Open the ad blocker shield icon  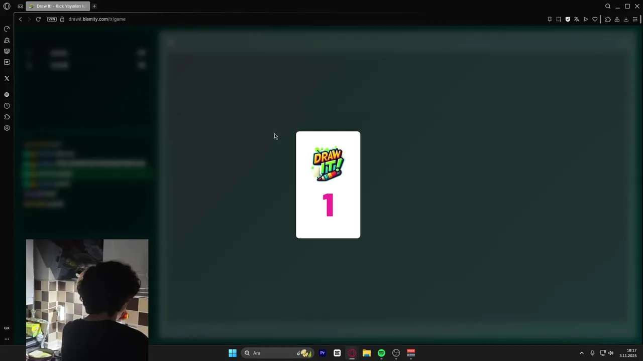568,19
